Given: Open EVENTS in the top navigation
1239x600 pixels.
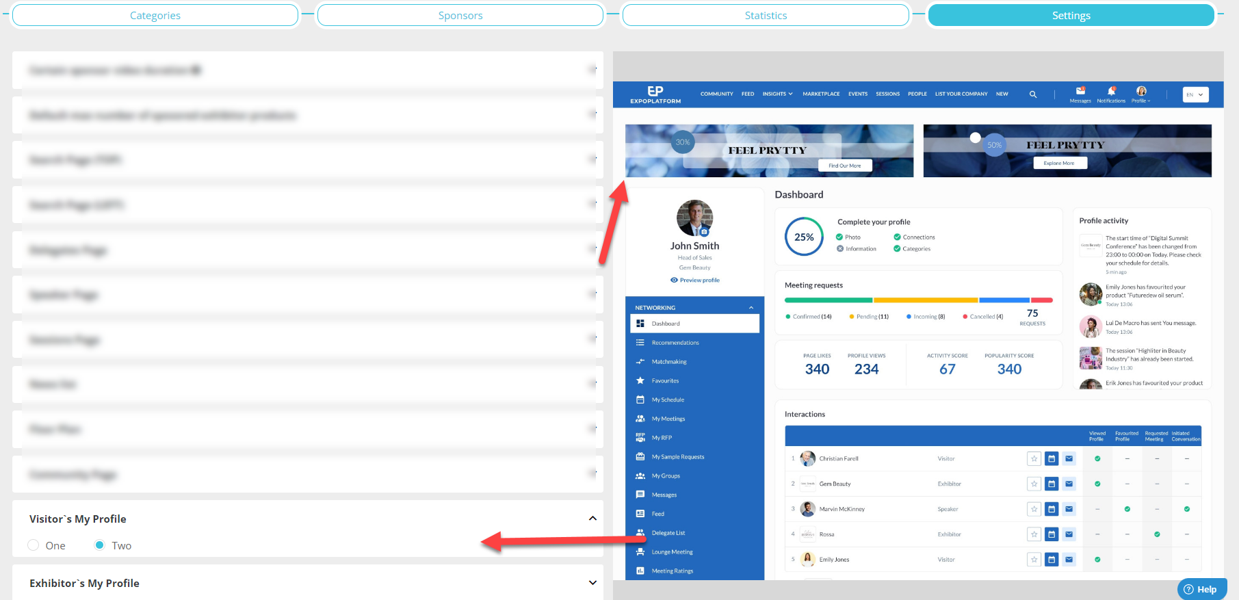Looking at the screenshot, I should pos(858,94).
